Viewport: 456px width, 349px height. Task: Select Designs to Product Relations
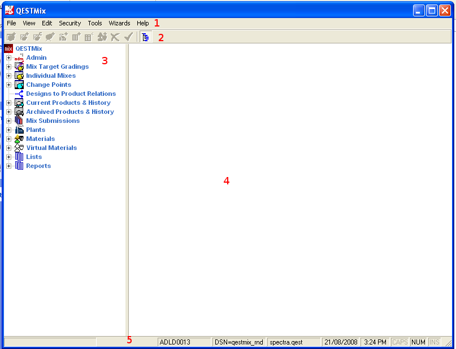[x=71, y=94]
